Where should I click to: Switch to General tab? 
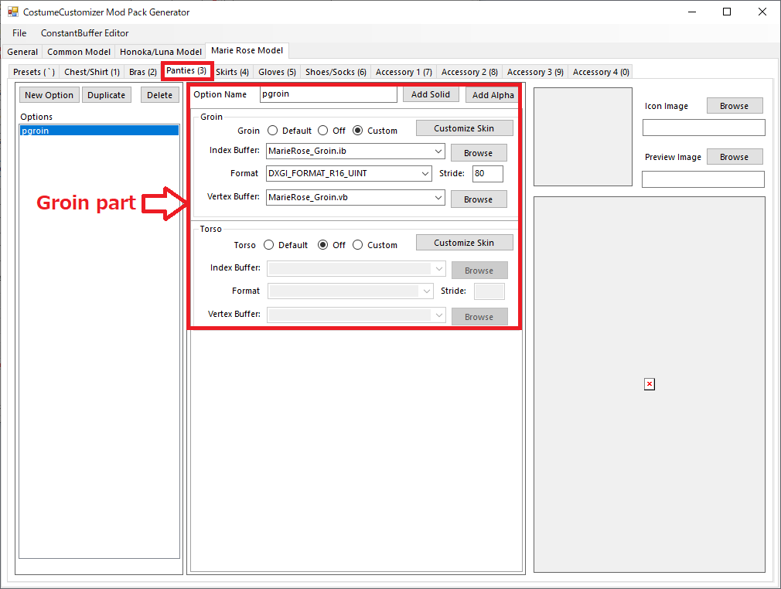point(22,52)
